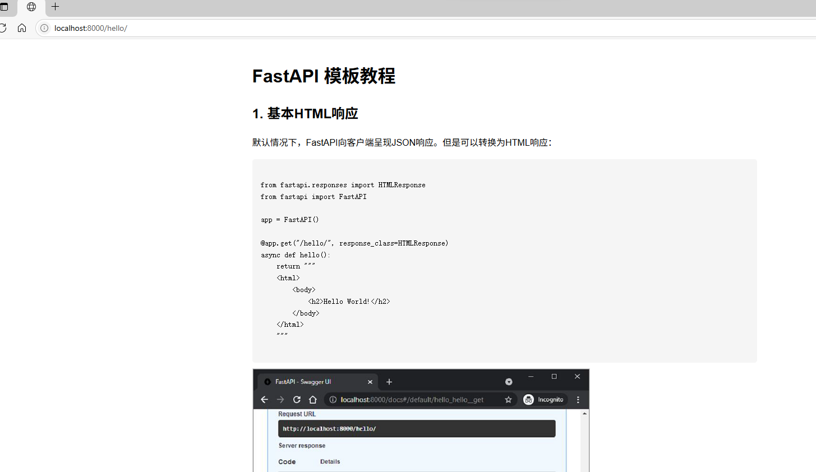The width and height of the screenshot is (816, 472).
Task: Go to the browser home page
Action: (22, 28)
